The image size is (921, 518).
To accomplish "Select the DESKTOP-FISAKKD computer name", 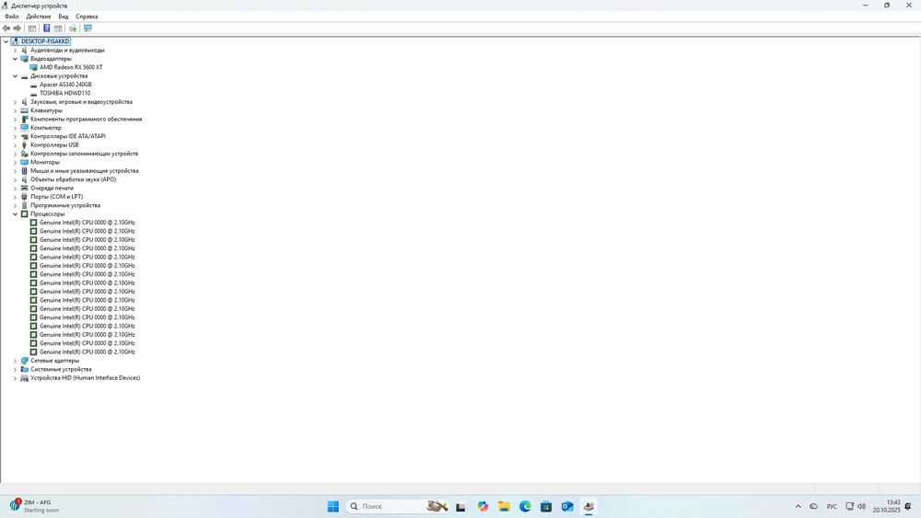I will (45, 41).
